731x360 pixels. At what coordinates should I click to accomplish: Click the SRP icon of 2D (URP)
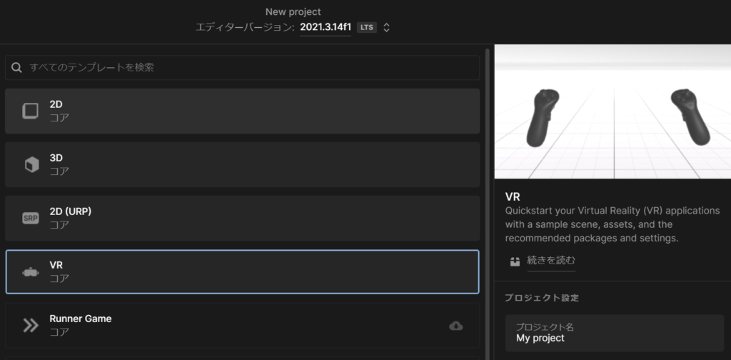click(31, 219)
